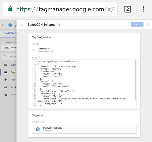Click the folder icon beside tag name
The image size is (152, 142).
[58, 25]
